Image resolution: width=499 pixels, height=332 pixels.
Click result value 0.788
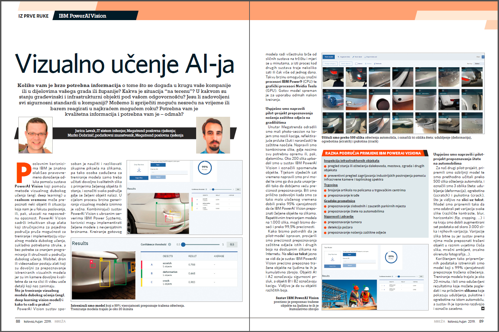pyautogui.click(x=192, y=265)
